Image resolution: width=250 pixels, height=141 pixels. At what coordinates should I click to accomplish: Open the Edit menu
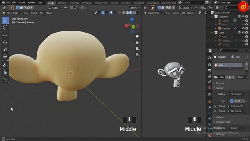(x=14, y=2)
